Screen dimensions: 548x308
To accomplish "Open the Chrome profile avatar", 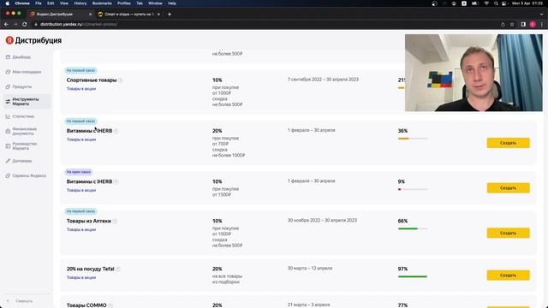I will (533, 24).
